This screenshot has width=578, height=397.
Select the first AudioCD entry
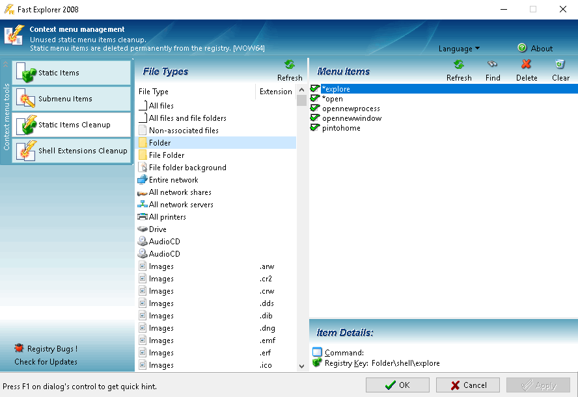pos(215,241)
